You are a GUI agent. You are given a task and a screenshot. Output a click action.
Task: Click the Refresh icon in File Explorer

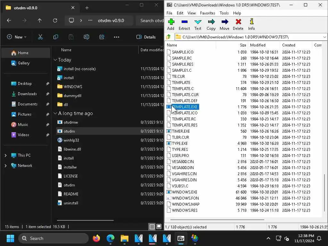click(55, 20)
